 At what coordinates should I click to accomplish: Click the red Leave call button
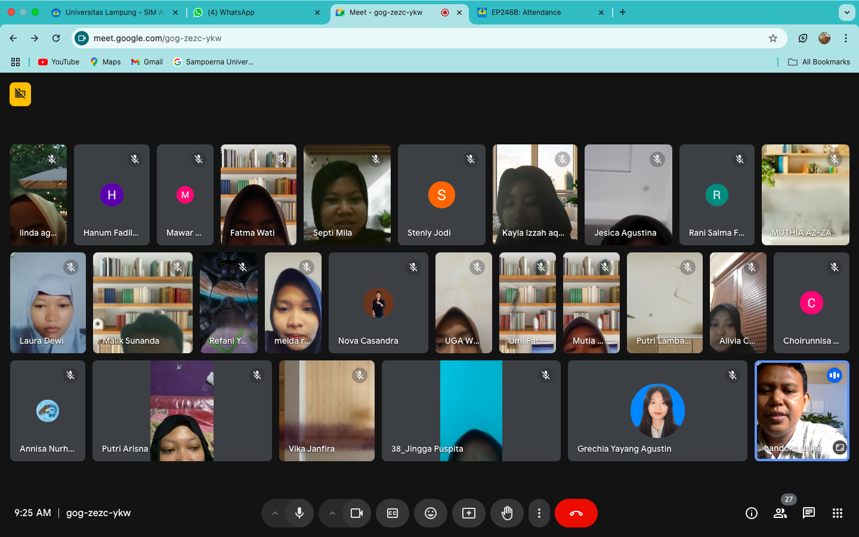tap(576, 513)
